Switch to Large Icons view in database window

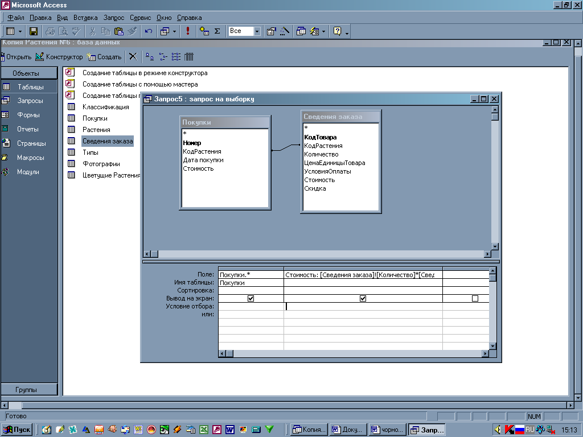150,57
